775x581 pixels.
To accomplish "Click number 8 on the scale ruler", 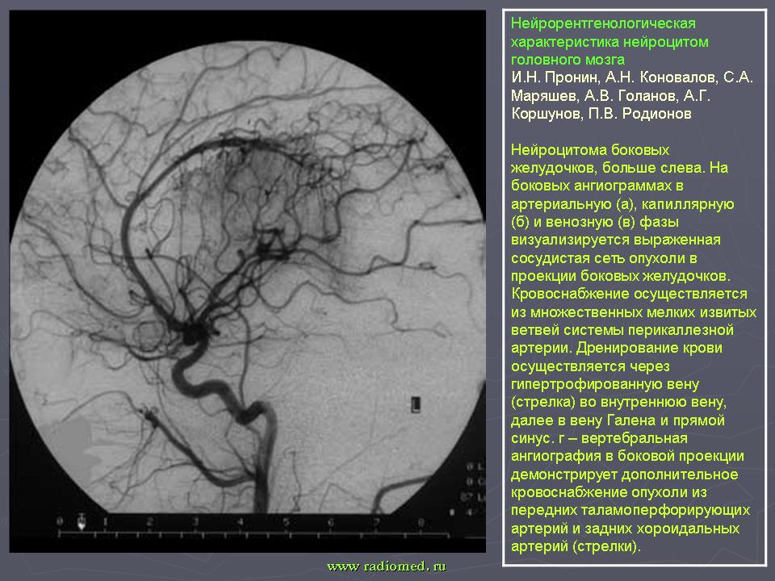I will (x=422, y=523).
